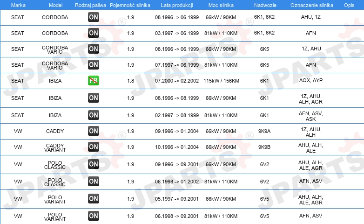The width and height of the screenshot is (364, 224).
Task: Click the 9K9A body code cell
Action: coord(264,131)
